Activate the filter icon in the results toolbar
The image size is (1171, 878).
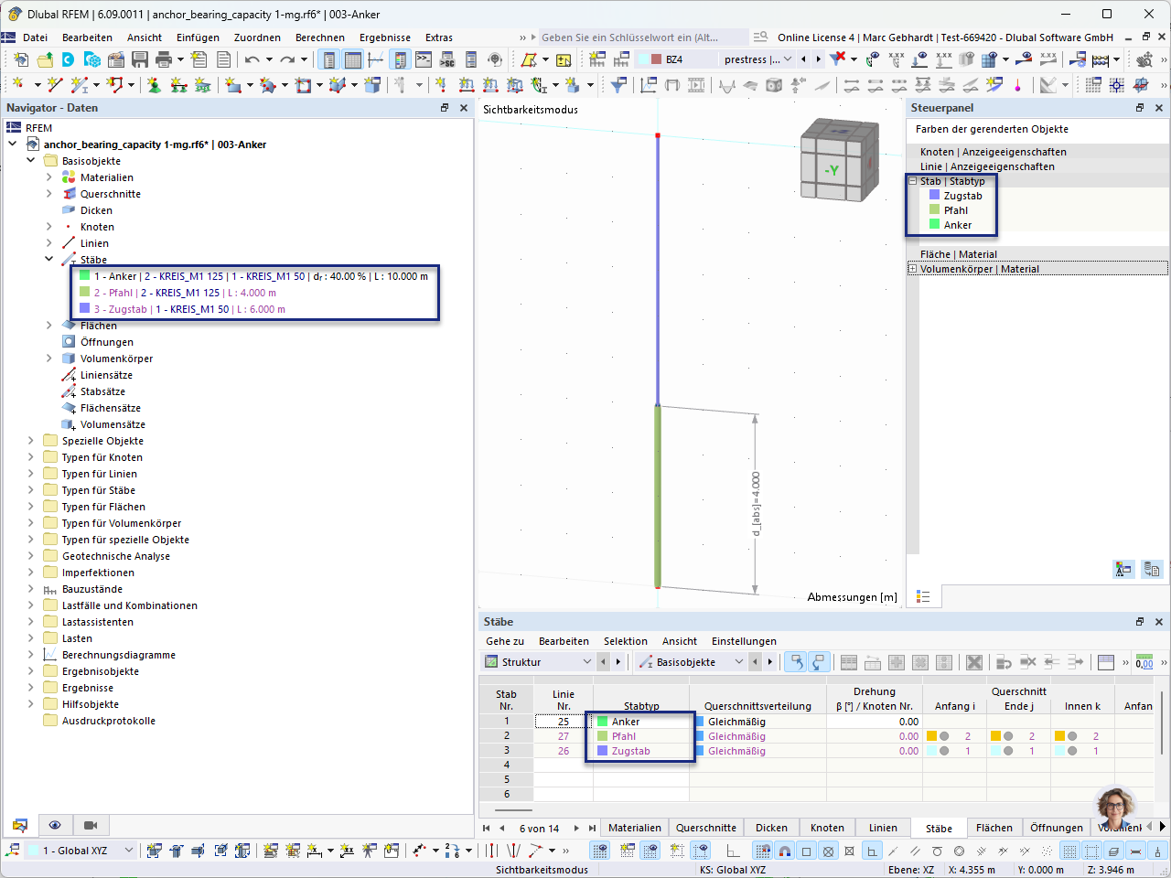coord(837,58)
